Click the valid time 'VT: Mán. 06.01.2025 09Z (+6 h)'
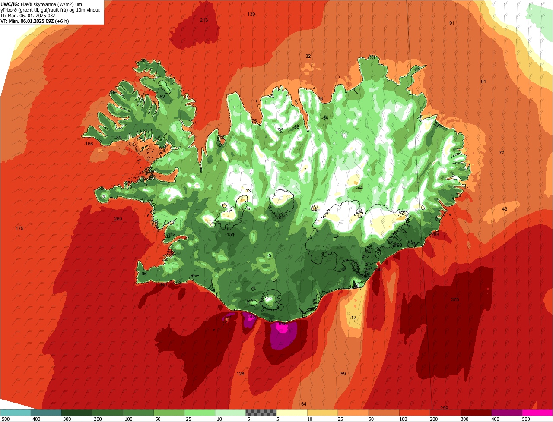The height and width of the screenshot is (422, 553). click(x=35, y=21)
